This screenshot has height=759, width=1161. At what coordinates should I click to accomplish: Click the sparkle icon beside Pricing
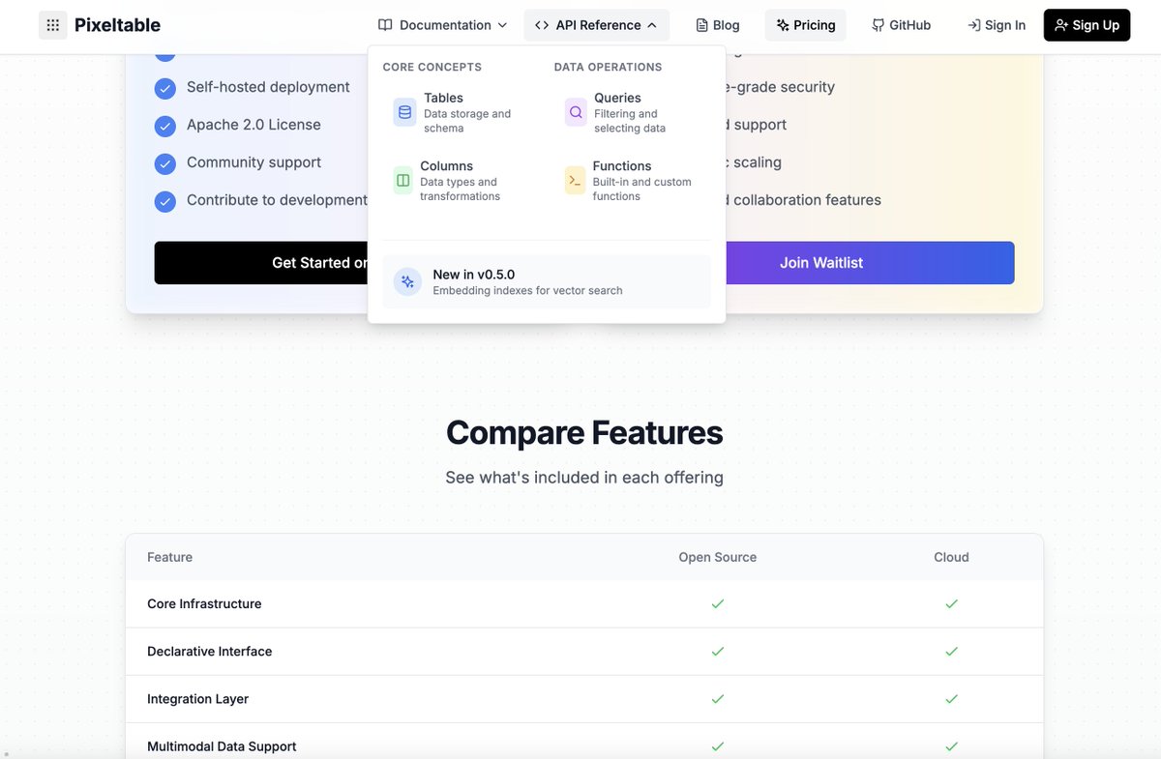pyautogui.click(x=783, y=25)
